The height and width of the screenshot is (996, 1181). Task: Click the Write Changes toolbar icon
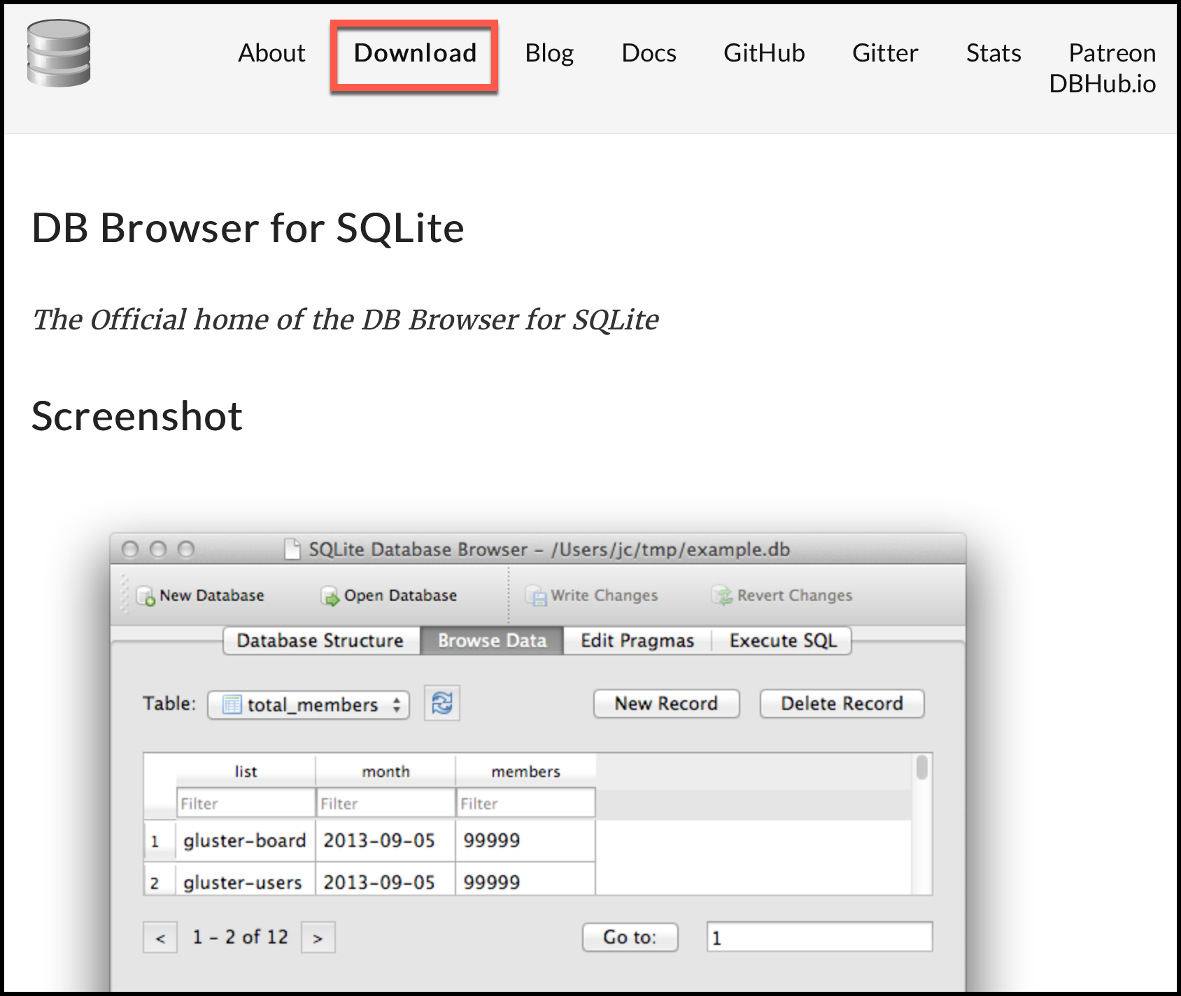click(x=537, y=596)
